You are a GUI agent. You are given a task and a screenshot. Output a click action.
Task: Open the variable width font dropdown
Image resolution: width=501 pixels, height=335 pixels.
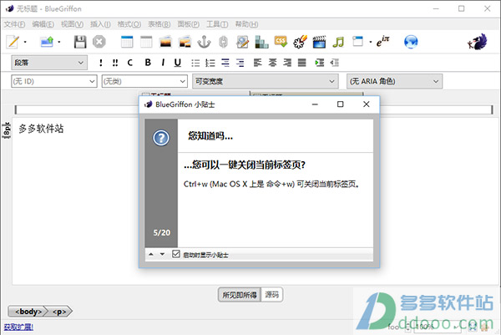pos(265,81)
